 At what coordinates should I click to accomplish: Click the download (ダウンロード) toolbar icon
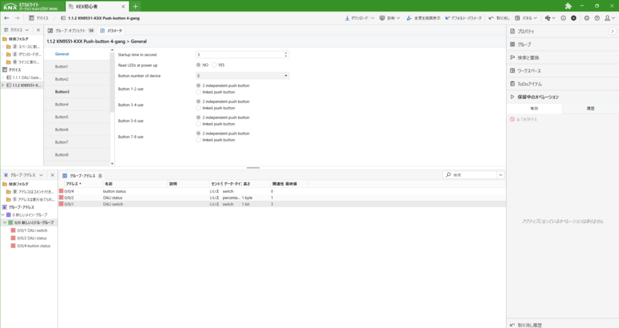[346, 18]
